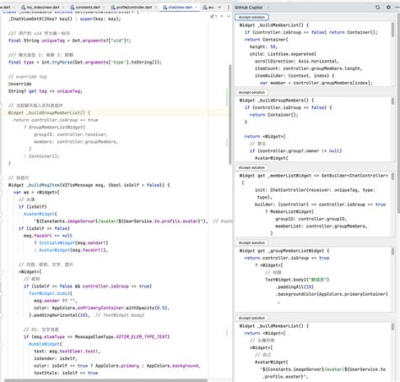The width and height of the screenshot is (400, 382).
Task: Show hidden editor tabs dropdown
Action: 219,7
